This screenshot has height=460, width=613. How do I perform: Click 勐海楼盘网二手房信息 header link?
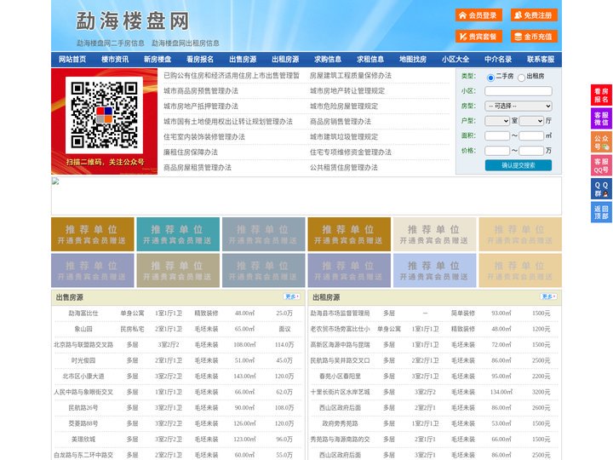tap(111, 43)
